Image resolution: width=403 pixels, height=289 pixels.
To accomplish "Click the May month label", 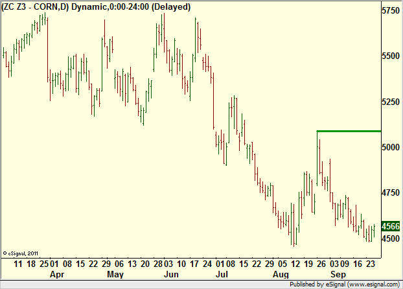I will click(115, 274).
